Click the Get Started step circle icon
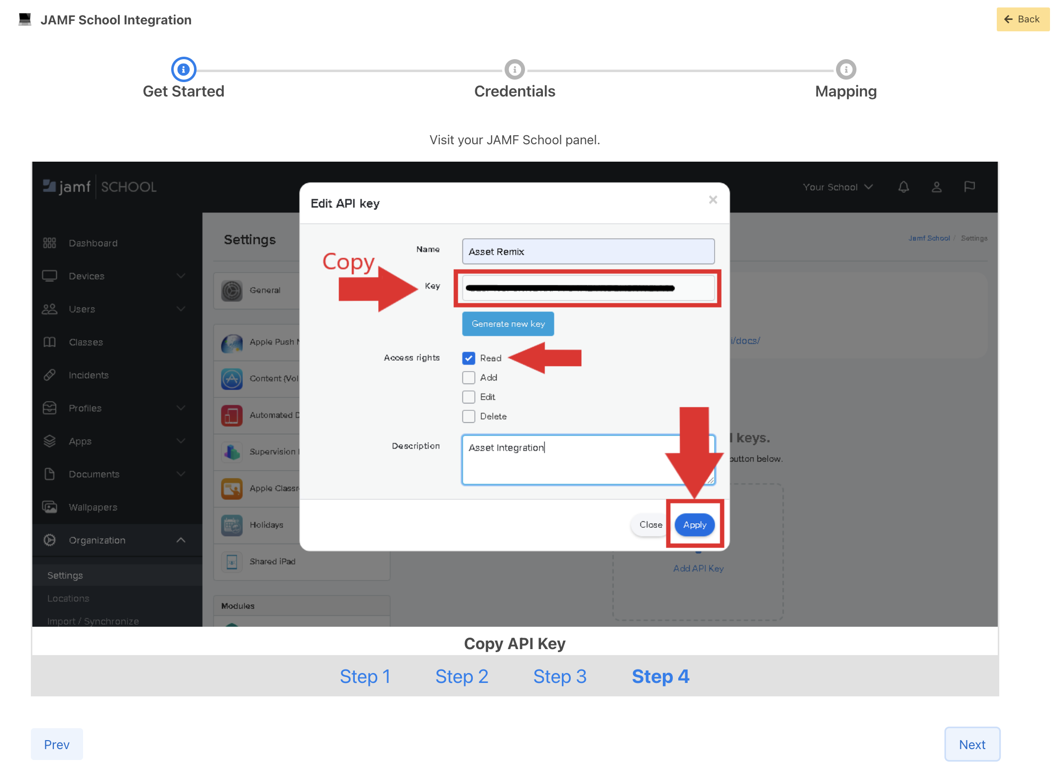Image resolution: width=1054 pixels, height=767 pixels. (x=183, y=70)
